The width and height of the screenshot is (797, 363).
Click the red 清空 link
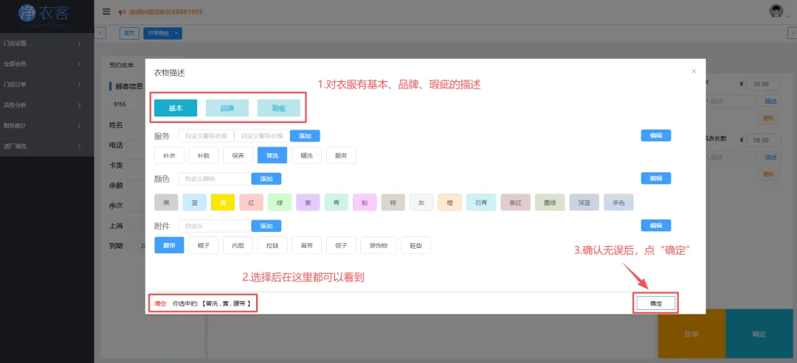[x=161, y=303]
